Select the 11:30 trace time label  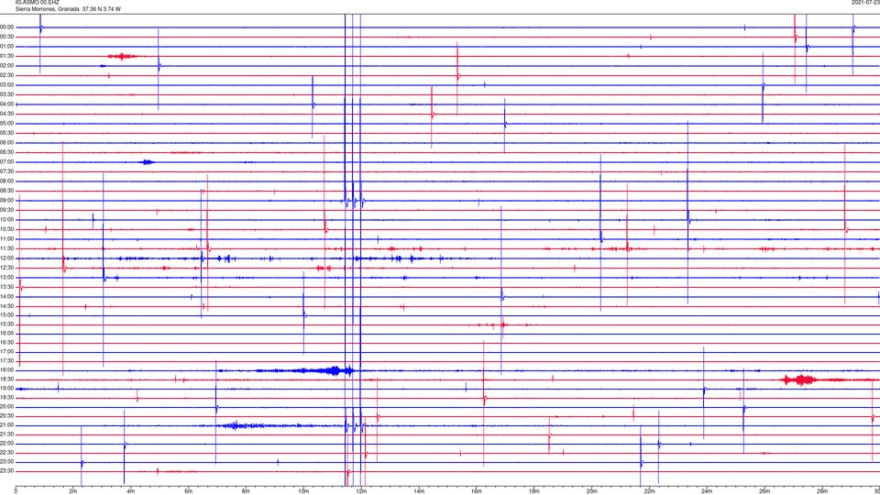click(x=7, y=248)
